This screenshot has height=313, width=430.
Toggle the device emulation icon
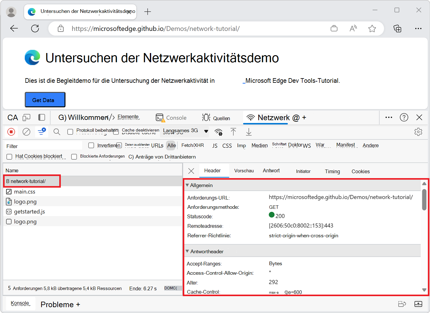tap(27, 118)
